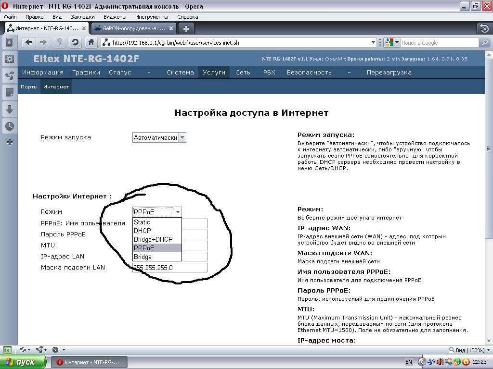Image resolution: width=493 pixels, height=369 pixels.
Task: Choose Bridge+DHCP in the mode list
Action: (157, 239)
